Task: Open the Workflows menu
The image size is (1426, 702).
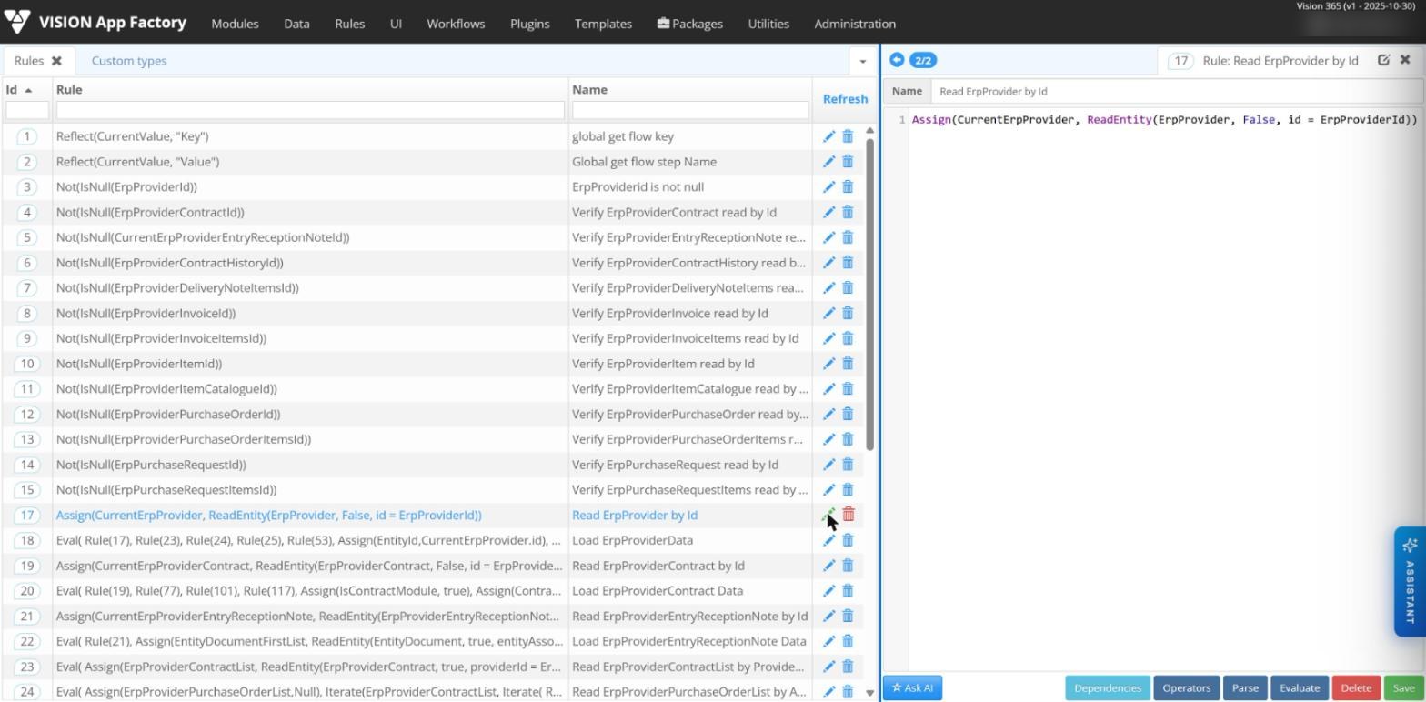Action: pos(456,24)
